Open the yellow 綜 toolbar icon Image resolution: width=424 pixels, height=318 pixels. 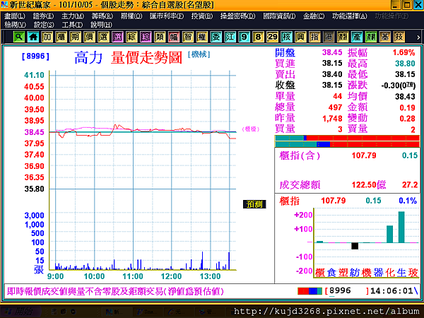point(131,37)
